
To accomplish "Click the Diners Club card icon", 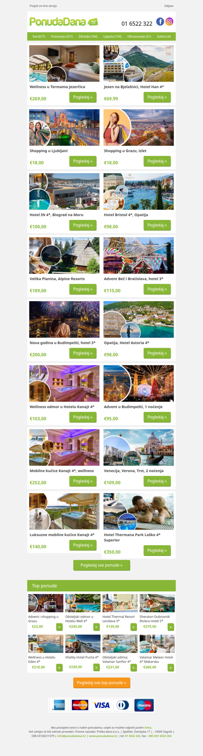I will (x=123, y=705).
